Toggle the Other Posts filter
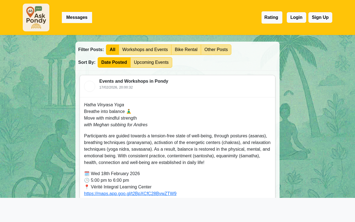 coord(216,49)
